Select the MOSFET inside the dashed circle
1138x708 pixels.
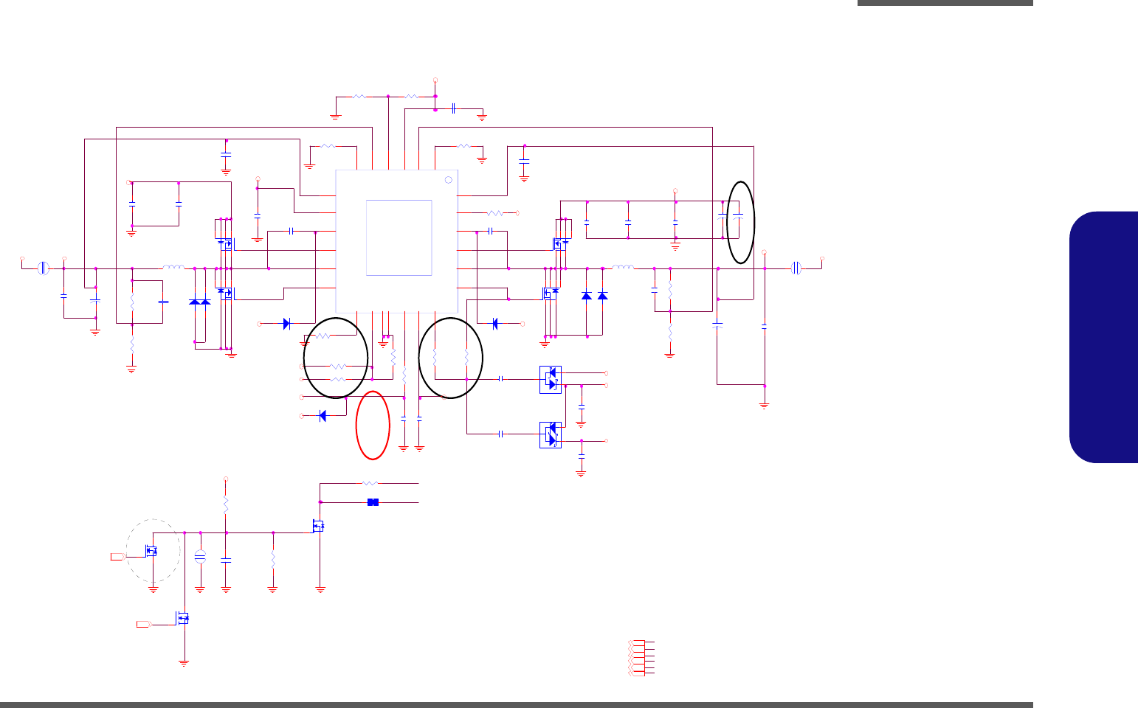(x=151, y=551)
